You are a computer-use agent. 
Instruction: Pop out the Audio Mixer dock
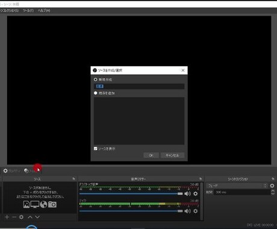(x=201, y=178)
